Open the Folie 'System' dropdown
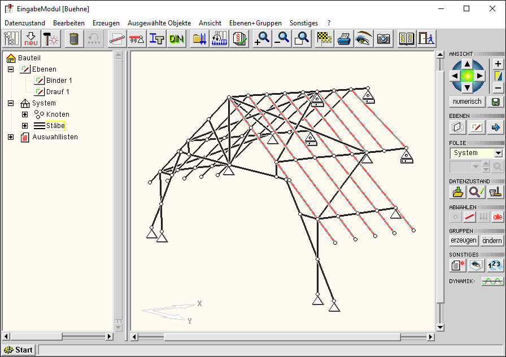Image resolution: width=506 pixels, height=357 pixels. pyautogui.click(x=498, y=153)
